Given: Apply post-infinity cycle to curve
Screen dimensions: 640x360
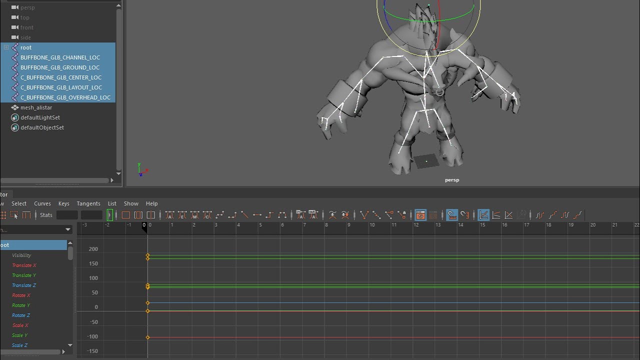Looking at the screenshot, I should click(x=565, y=215).
